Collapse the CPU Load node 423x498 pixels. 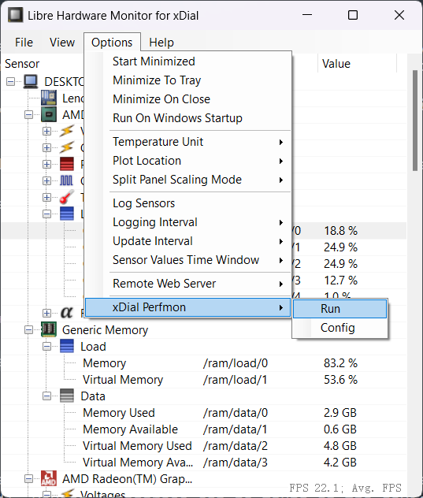coord(46,214)
